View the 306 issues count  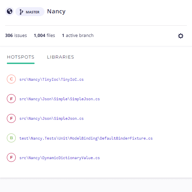(16, 35)
